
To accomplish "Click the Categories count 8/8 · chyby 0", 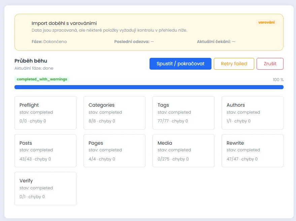I will point(102,121).
